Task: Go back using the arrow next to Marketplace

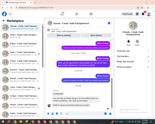Action: click(4, 21)
